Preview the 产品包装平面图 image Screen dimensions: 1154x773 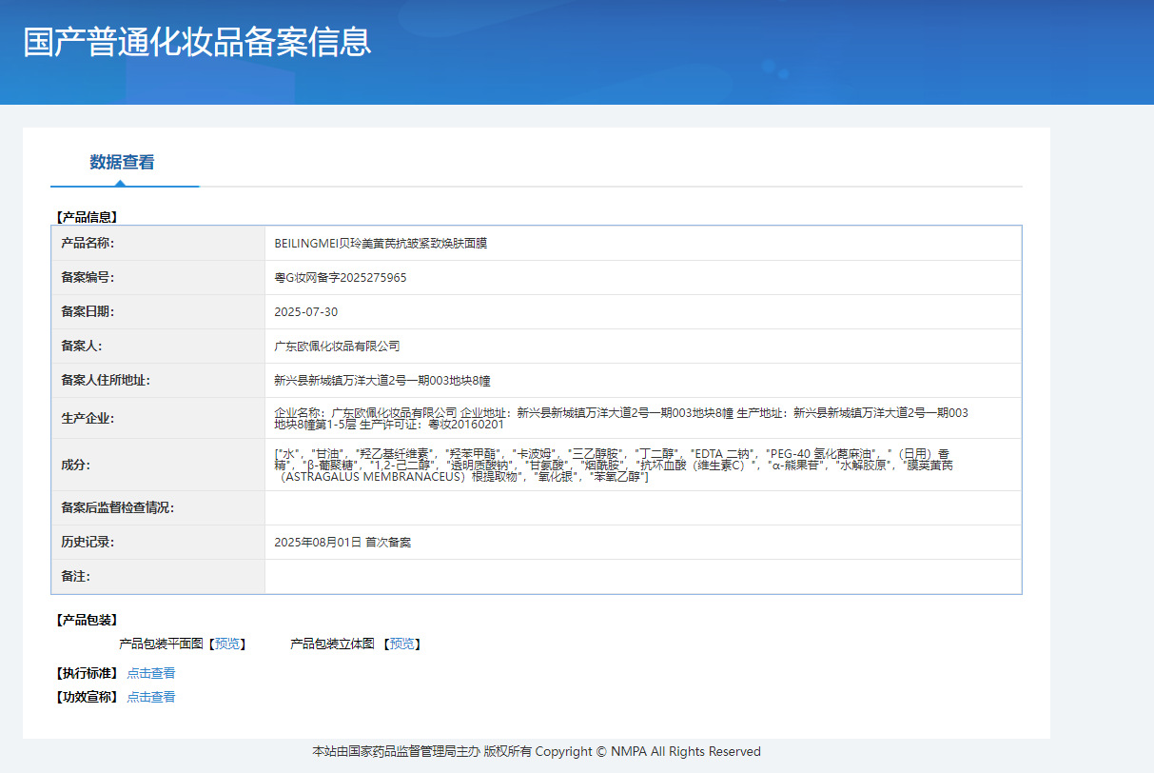pyautogui.click(x=227, y=644)
